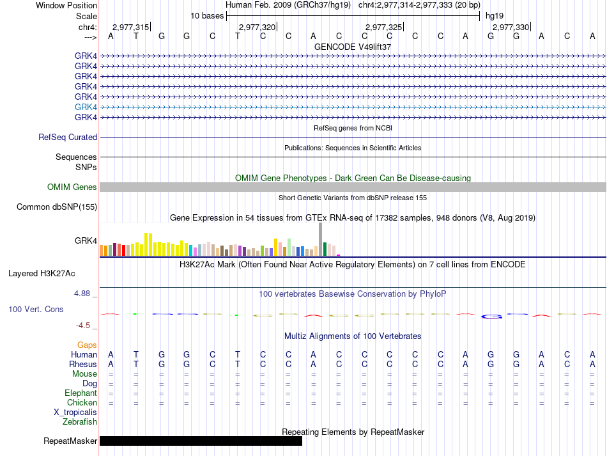Click Common dbSNP(155) track label
607x456 pixels.
tap(57, 207)
